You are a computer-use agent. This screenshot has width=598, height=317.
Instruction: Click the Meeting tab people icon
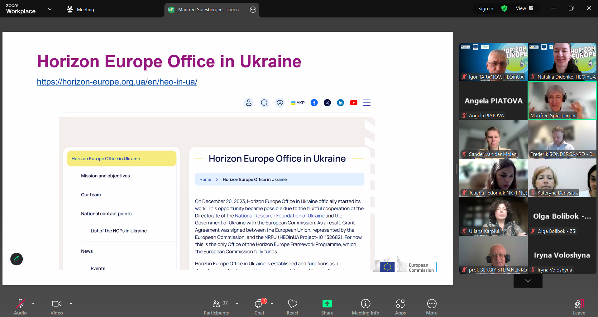coord(70,9)
